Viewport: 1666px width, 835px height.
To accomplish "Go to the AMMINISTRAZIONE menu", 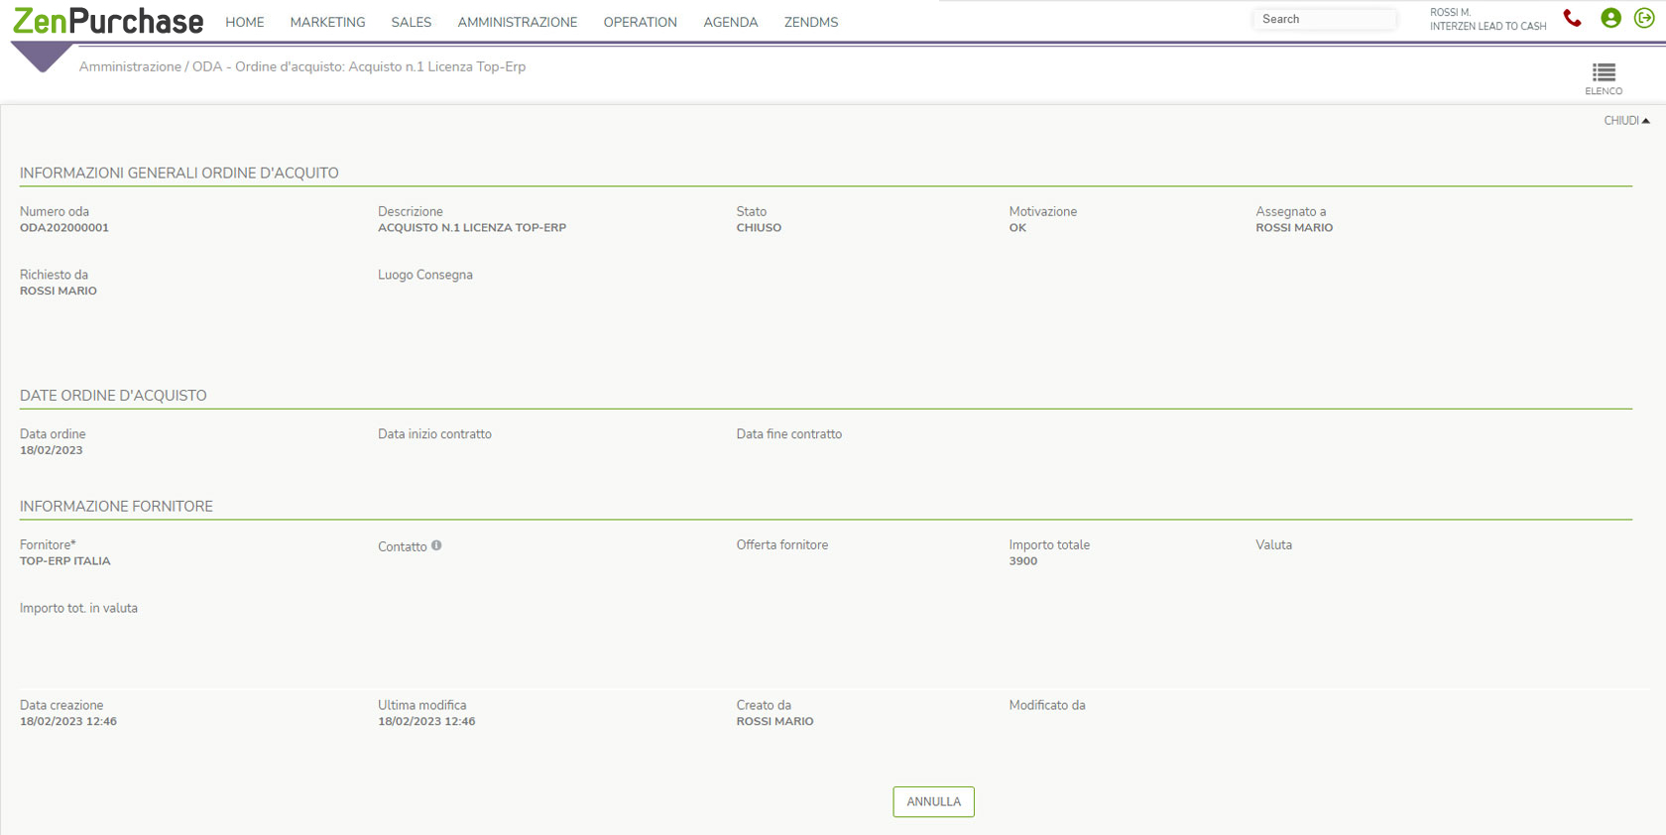I will pyautogui.click(x=517, y=22).
